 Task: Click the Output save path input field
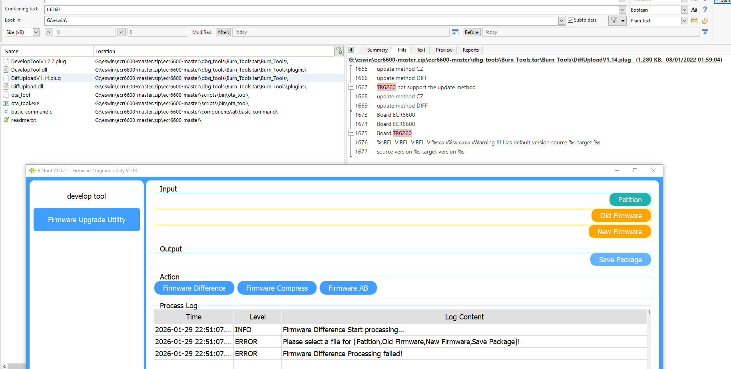point(372,259)
